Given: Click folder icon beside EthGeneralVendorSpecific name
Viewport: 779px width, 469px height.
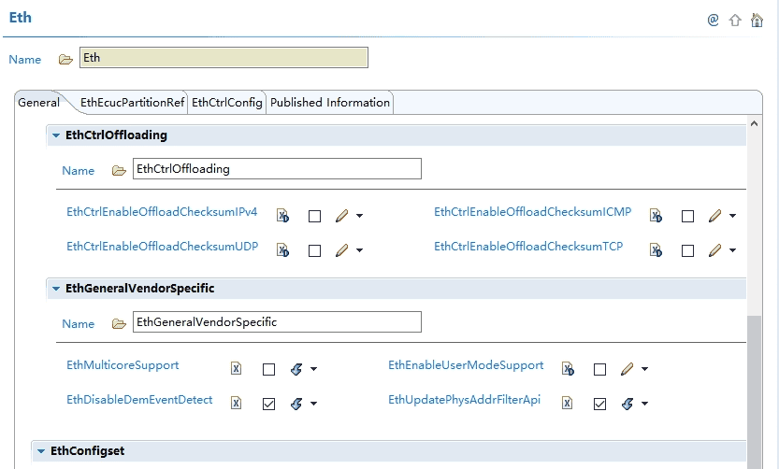Looking at the screenshot, I should pyautogui.click(x=119, y=323).
